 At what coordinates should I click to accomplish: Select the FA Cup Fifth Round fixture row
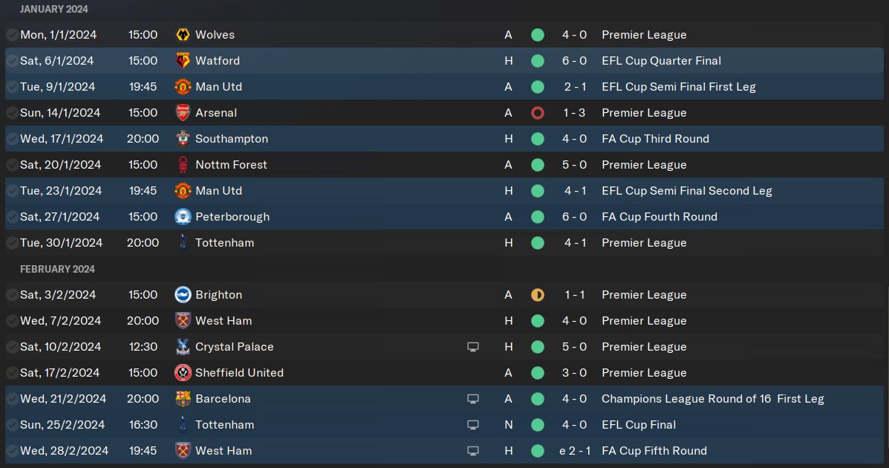pyautogui.click(x=371, y=451)
